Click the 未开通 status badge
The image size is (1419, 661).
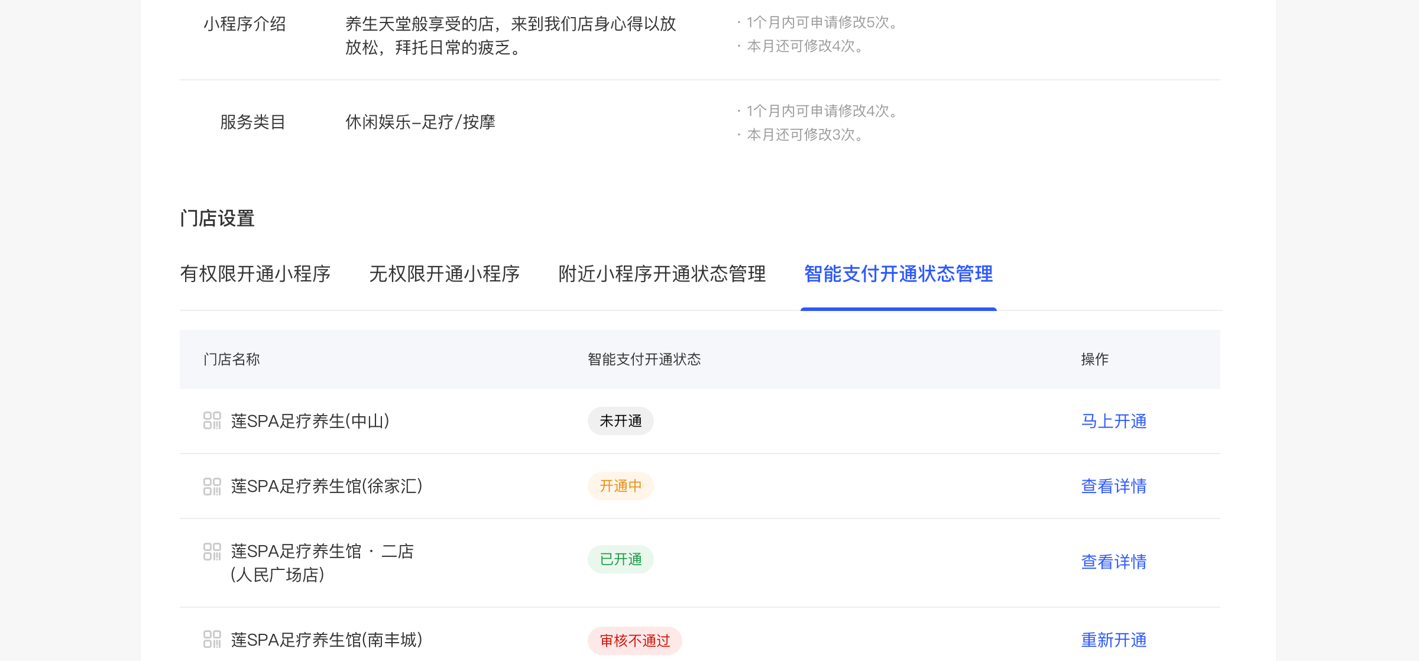pyautogui.click(x=620, y=421)
